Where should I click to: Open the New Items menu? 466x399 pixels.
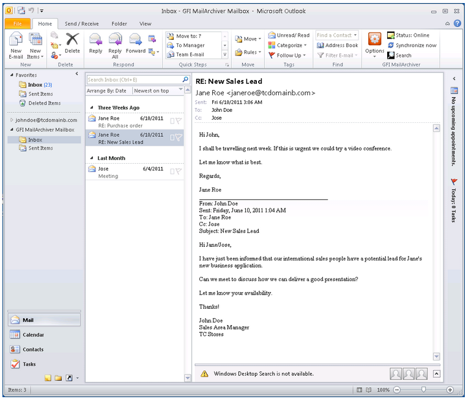point(35,45)
